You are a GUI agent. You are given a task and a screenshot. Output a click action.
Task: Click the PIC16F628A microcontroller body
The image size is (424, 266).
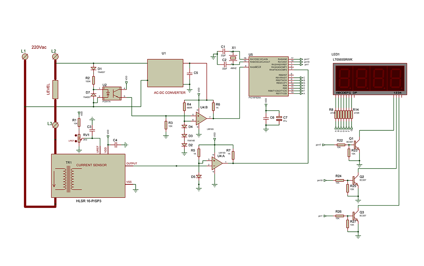coord(268,76)
